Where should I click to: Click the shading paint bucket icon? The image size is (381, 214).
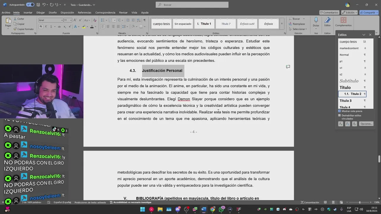coord(133,26)
